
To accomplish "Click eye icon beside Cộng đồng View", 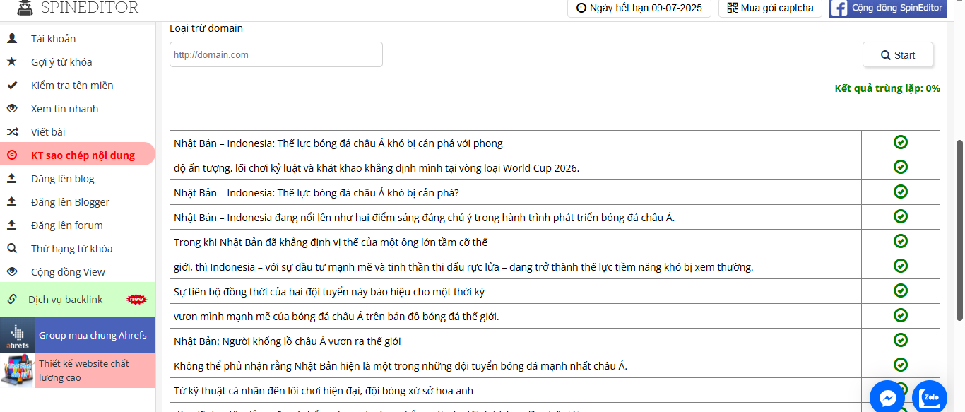I will tap(12, 272).
